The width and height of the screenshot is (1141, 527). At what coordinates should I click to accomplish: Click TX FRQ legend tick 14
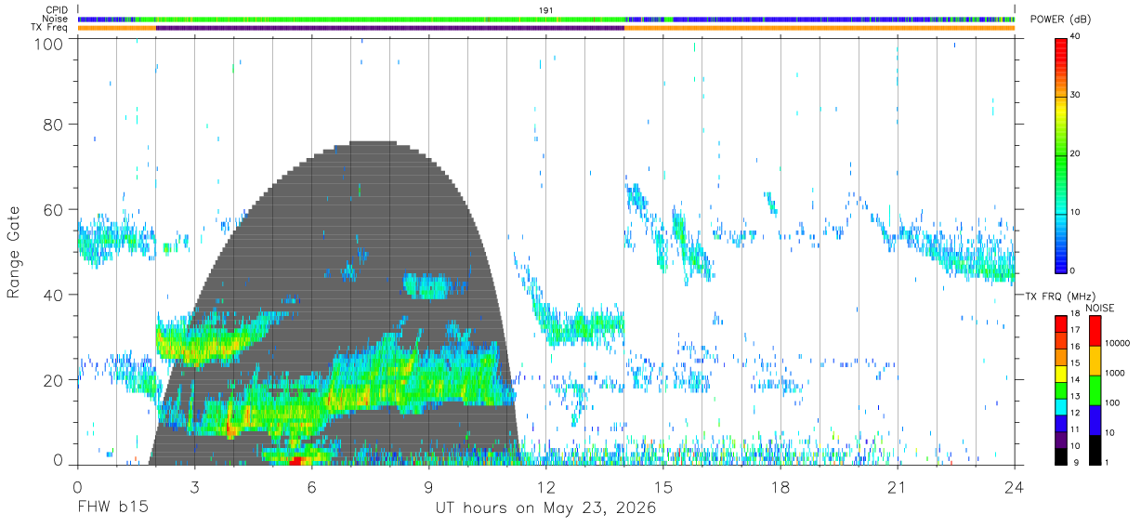pyautogui.click(x=1076, y=381)
